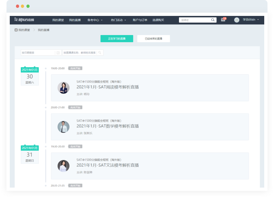The width and height of the screenshot is (274, 198).
Task: Select the 选课购买 menu item
Action: (158, 20)
